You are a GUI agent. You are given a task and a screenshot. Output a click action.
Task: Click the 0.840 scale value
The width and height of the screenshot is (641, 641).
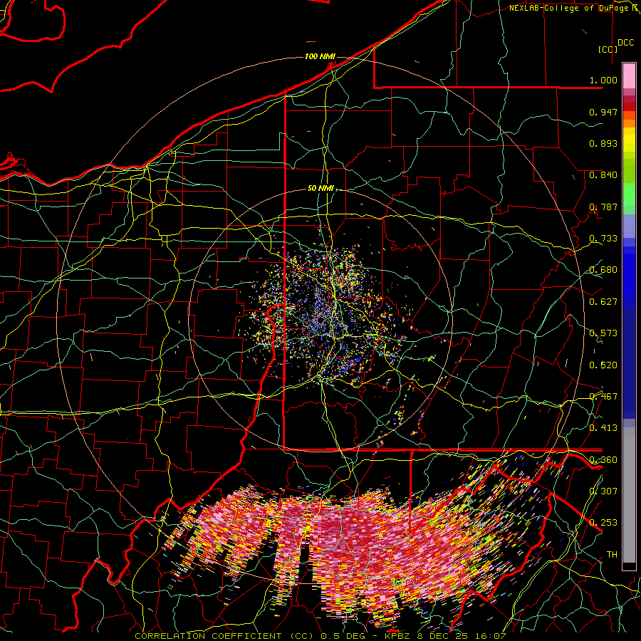(603, 175)
